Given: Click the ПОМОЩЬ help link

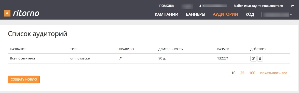Looking at the screenshot, I should tap(167, 6).
